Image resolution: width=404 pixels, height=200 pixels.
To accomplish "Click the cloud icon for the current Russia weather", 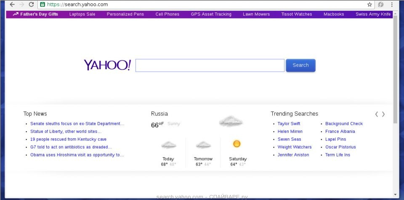I will coord(231,121).
